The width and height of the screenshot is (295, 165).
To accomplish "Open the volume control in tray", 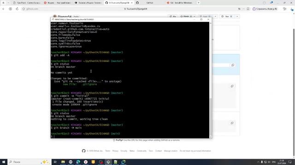I will click(x=269, y=162).
